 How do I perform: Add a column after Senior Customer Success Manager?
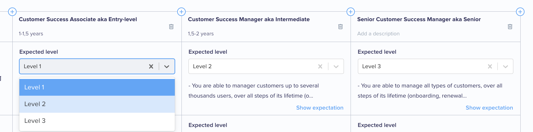tap(520, 12)
